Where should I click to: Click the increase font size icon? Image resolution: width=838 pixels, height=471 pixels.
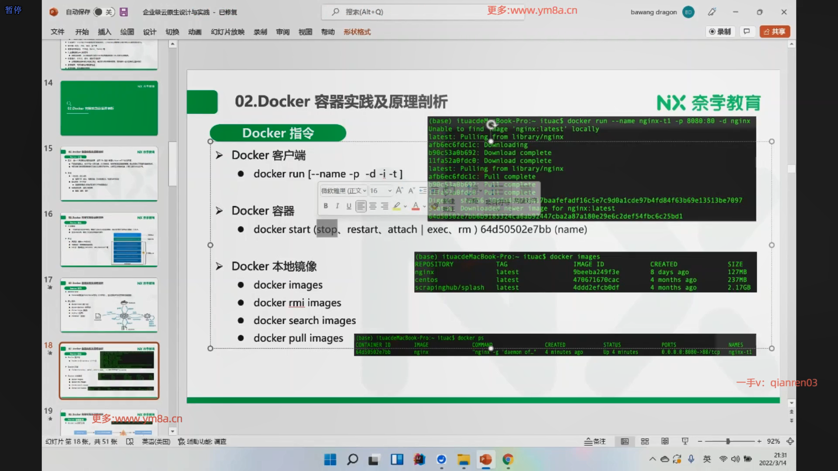399,191
